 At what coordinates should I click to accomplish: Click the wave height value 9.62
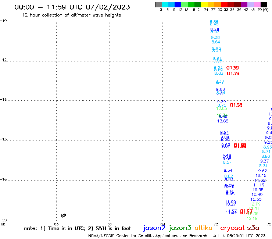[x=263, y=171]
